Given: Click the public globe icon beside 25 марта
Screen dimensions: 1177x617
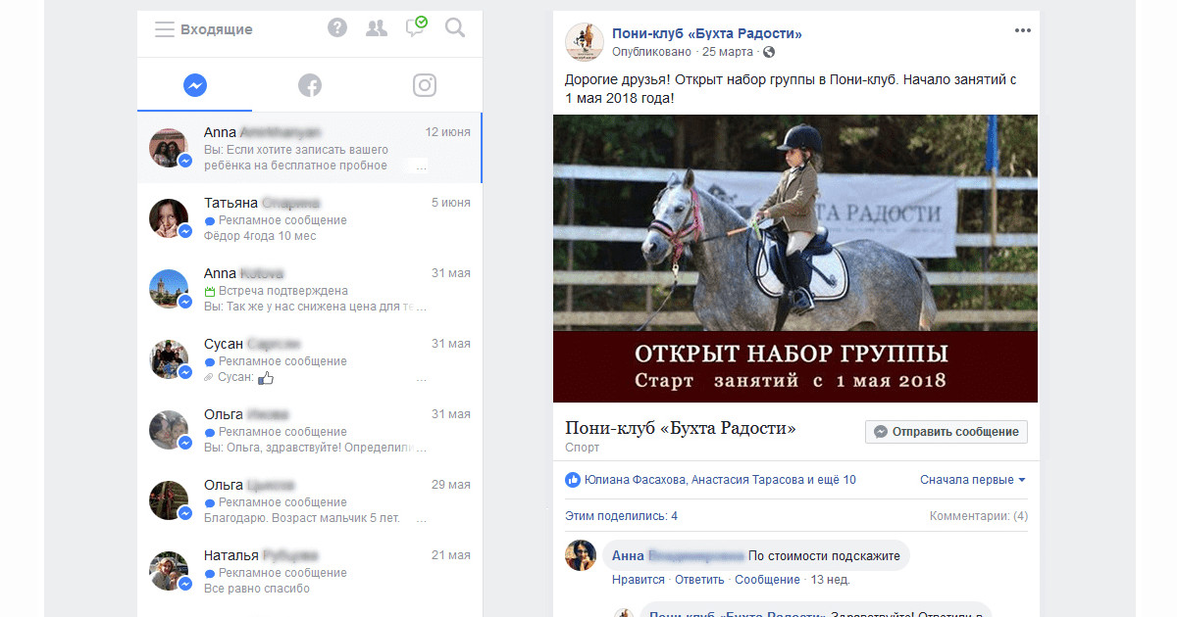Looking at the screenshot, I should click(769, 52).
